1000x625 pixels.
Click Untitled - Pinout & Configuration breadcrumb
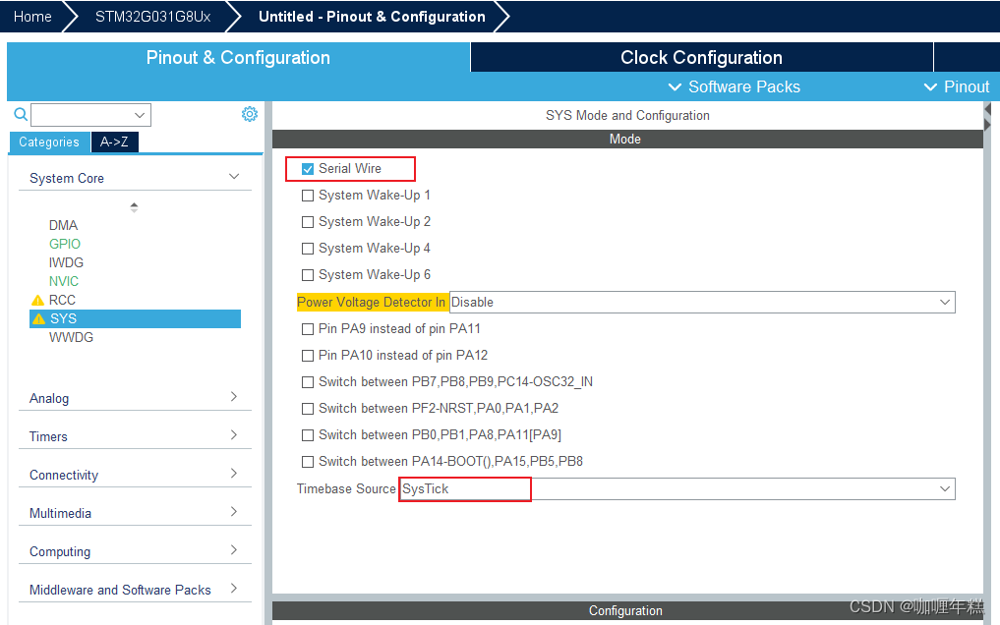click(x=372, y=17)
